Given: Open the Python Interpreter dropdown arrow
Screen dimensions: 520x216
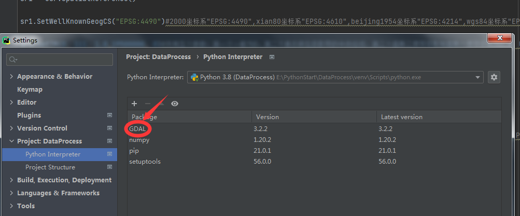Looking at the screenshot, I should pyautogui.click(x=477, y=78).
